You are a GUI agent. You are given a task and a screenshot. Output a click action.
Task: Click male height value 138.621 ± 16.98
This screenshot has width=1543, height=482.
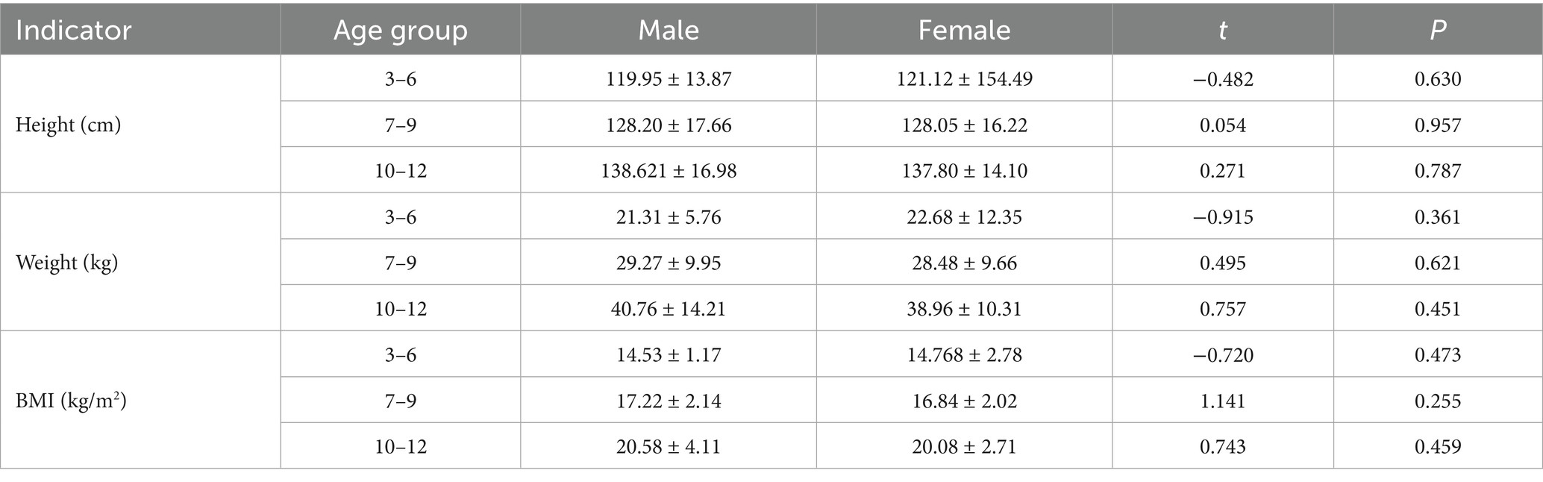669,171
